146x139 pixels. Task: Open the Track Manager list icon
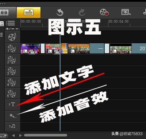tap(11, 23)
